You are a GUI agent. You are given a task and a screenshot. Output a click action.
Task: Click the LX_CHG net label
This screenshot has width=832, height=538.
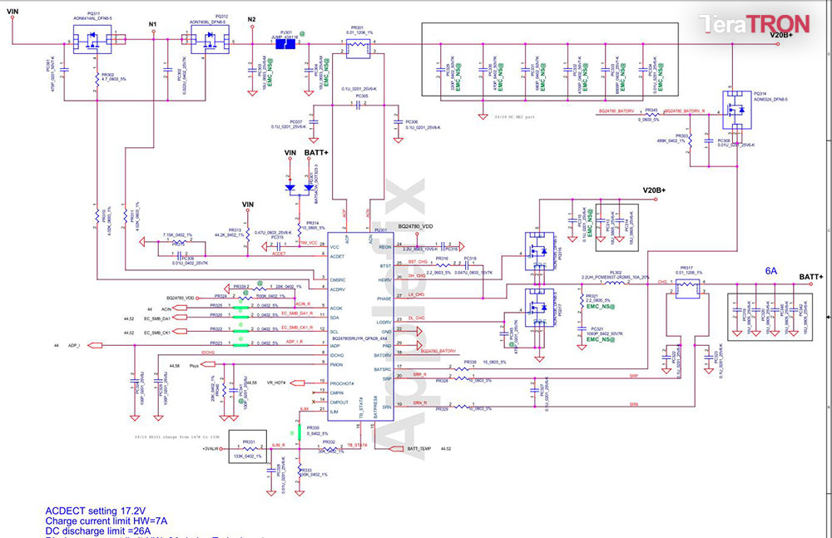point(416,294)
